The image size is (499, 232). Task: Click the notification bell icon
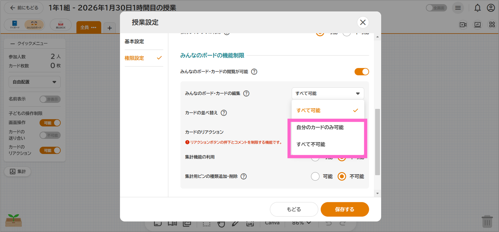pos(477,8)
